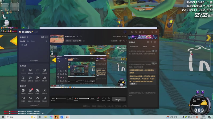Switch to 竖屏 portrait orientation
This screenshot has width=213, height=119.
click(46, 37)
